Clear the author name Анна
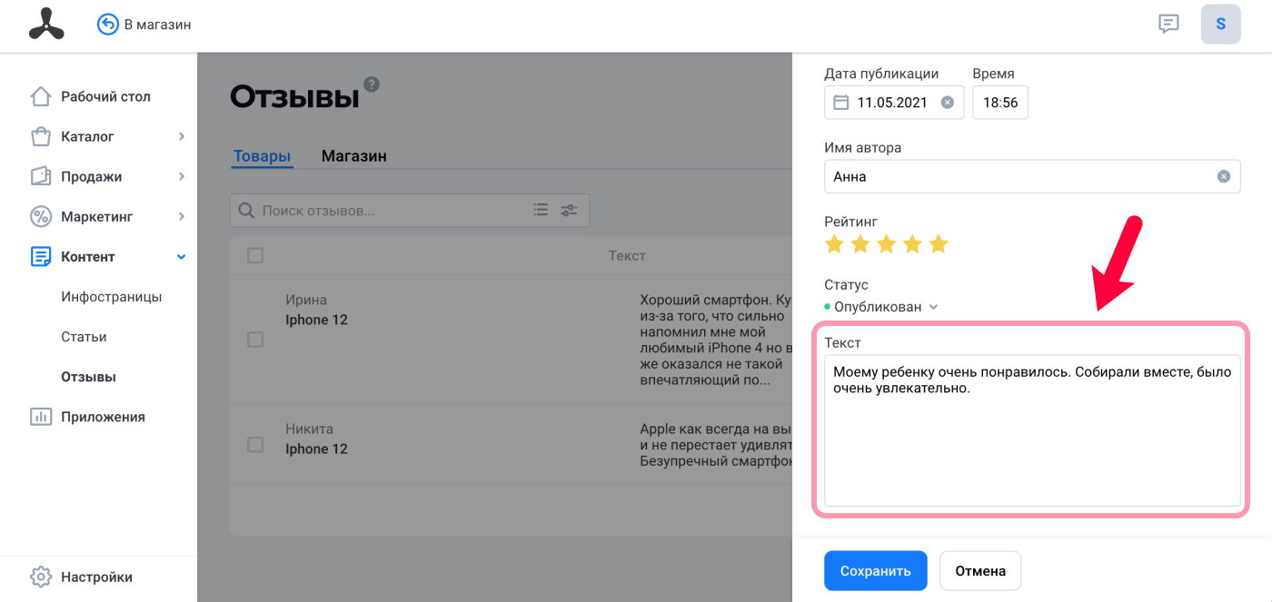Screen dimensions: 1272x602 pos(1223,177)
